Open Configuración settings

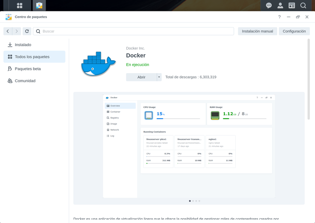click(294, 31)
